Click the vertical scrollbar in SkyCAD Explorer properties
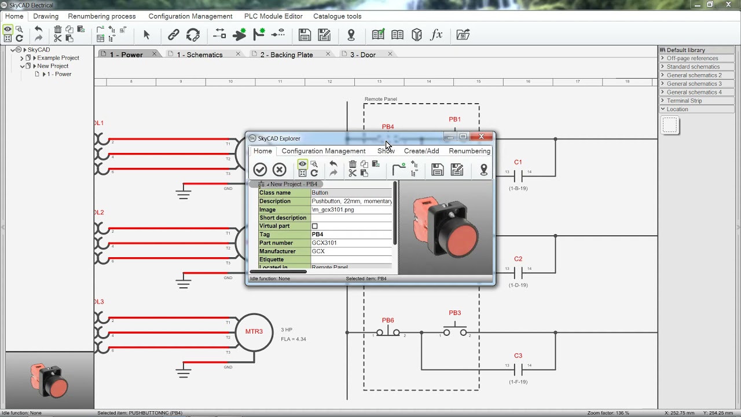The width and height of the screenshot is (741, 417). click(395, 213)
